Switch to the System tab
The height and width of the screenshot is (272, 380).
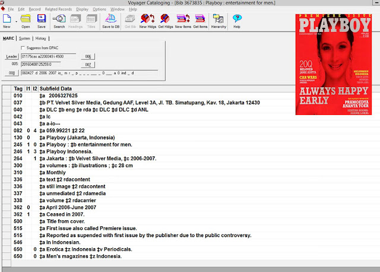pyautogui.click(x=24, y=39)
